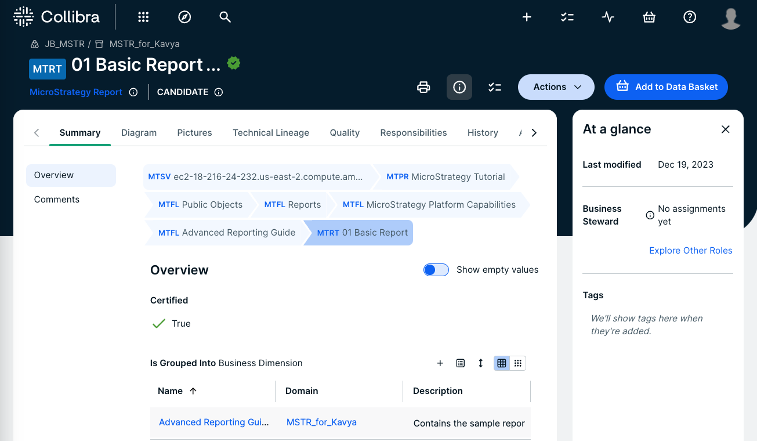
Task: Open the search magnifier icon
Action: tap(225, 17)
